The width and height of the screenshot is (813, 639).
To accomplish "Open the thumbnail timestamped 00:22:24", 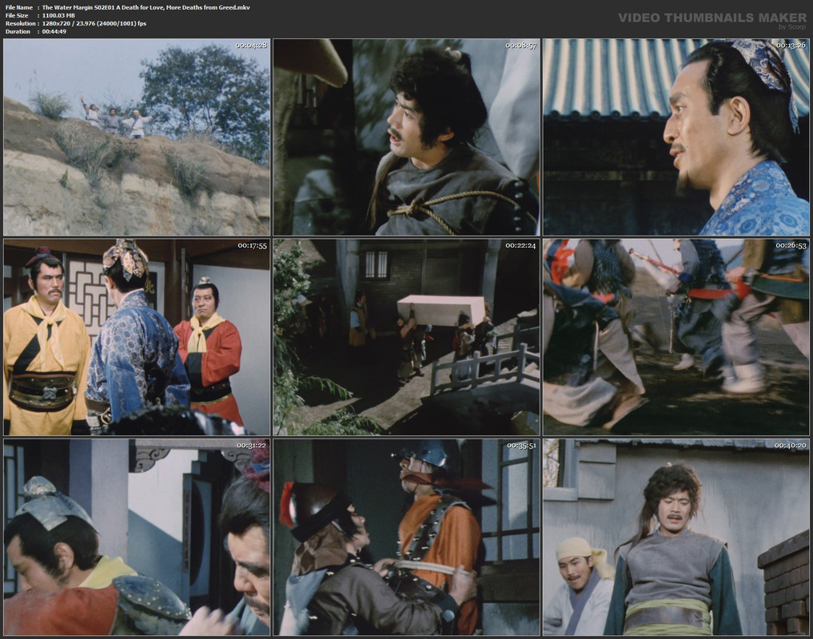I will pyautogui.click(x=406, y=337).
